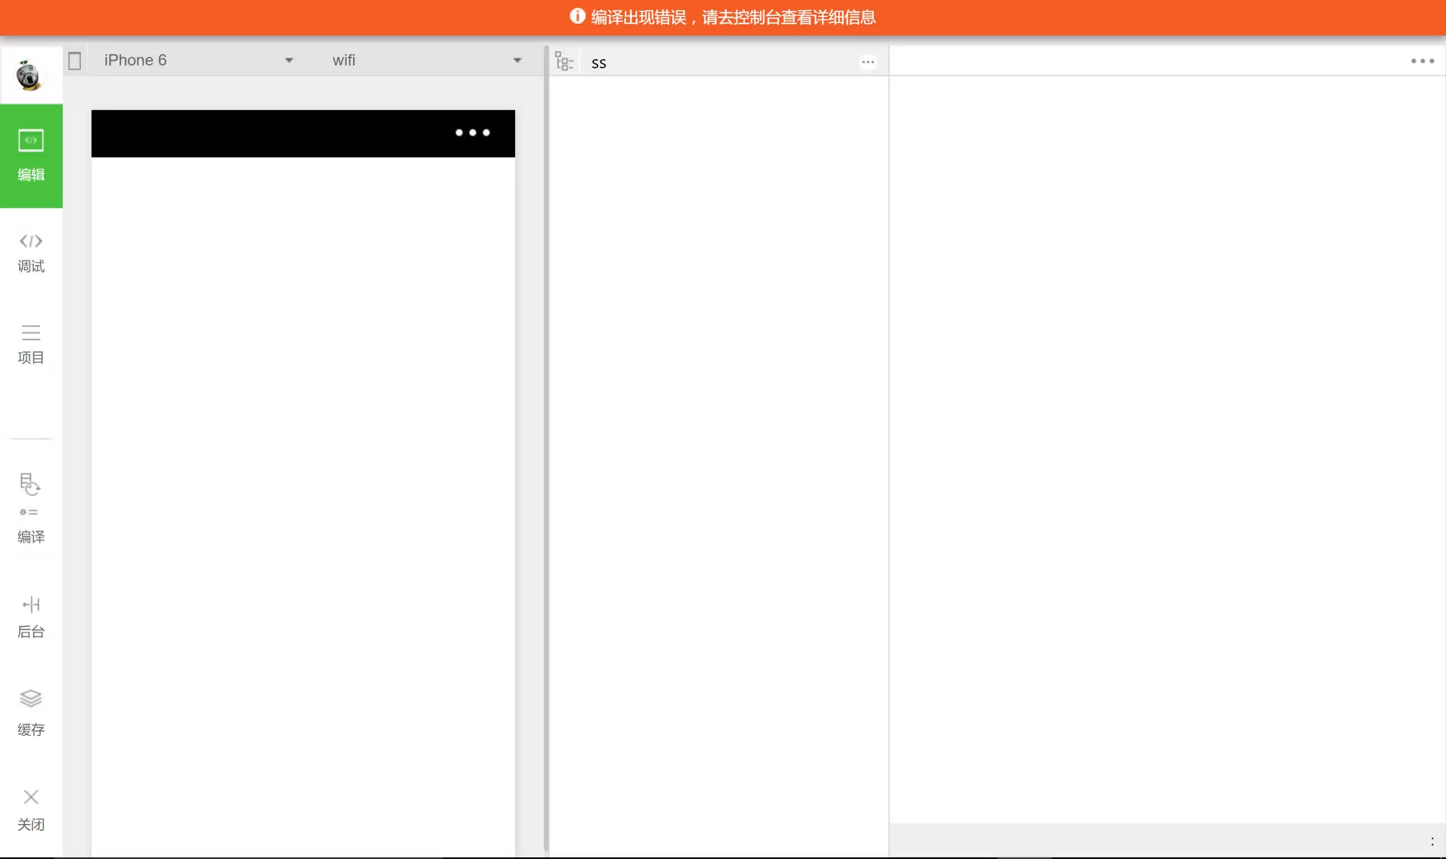Click the compile error notification banner

coord(722,17)
